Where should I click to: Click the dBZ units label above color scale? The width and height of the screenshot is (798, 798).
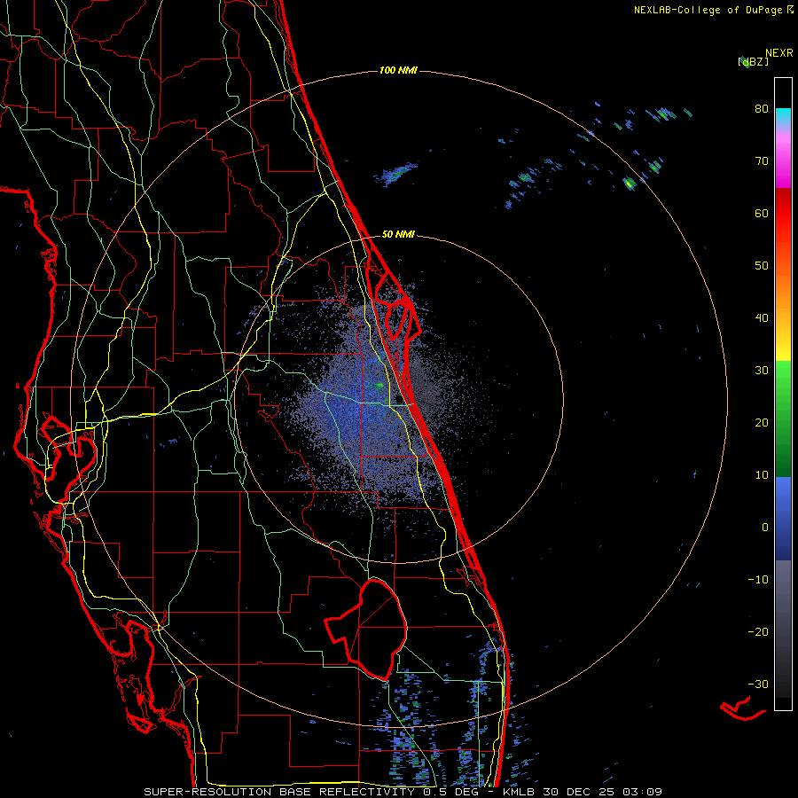(753, 62)
